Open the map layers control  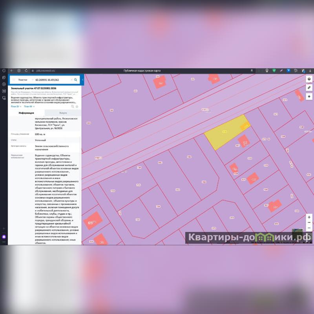(x=309, y=78)
